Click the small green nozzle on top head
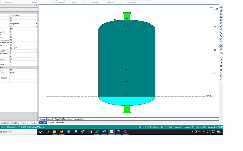 coord(114,20)
